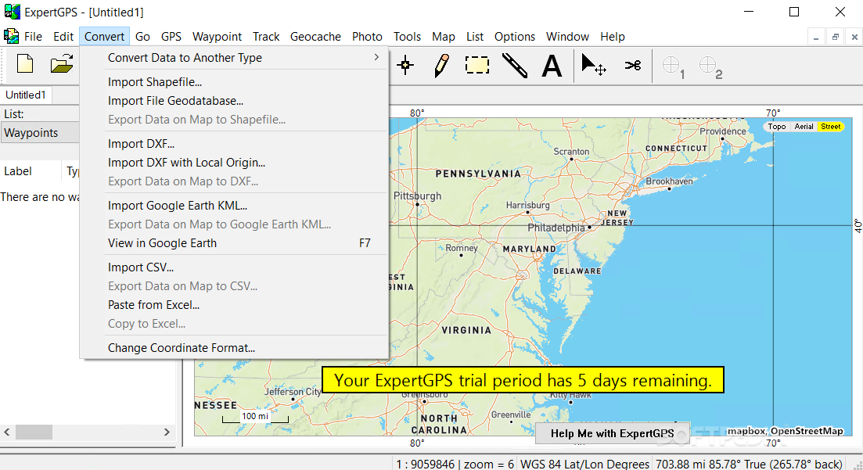Image resolution: width=863 pixels, height=470 pixels.
Task: Switch map to Topo view
Action: (777, 127)
